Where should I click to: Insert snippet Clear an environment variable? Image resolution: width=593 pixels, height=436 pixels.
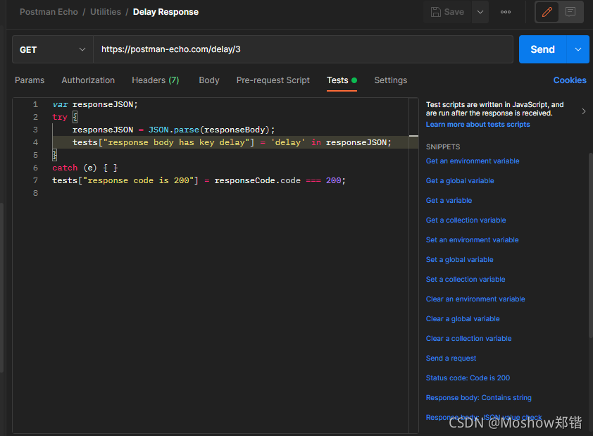(475, 299)
